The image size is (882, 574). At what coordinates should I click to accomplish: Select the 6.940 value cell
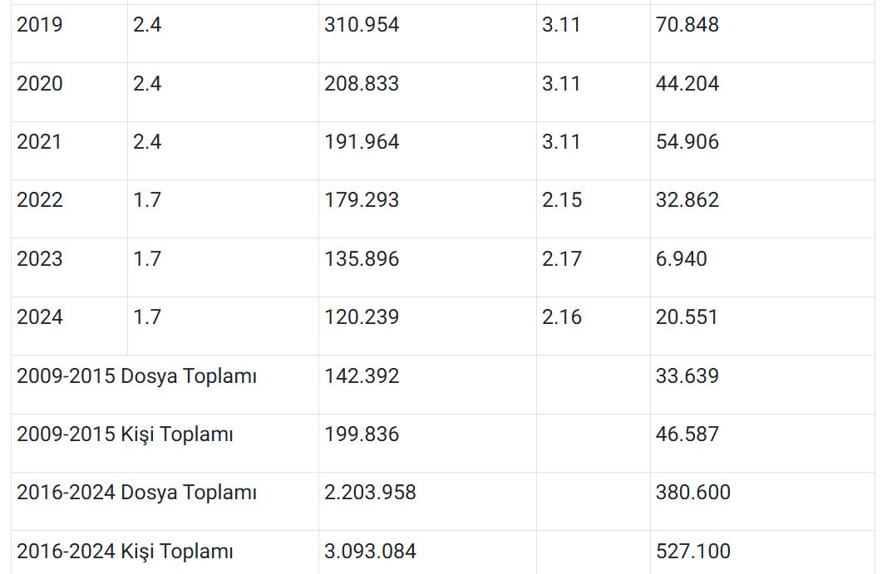(682, 259)
